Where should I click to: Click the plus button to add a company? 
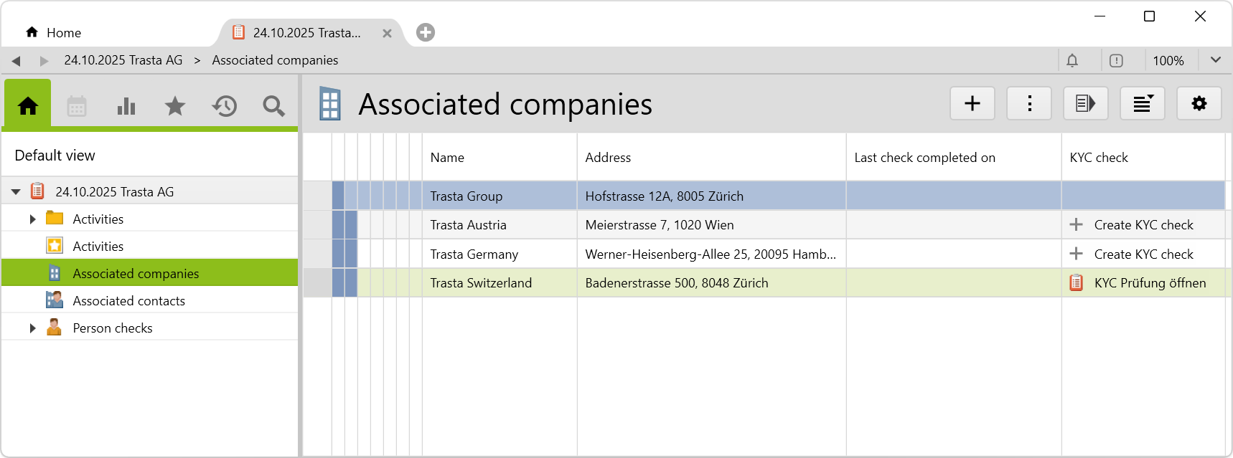point(972,104)
